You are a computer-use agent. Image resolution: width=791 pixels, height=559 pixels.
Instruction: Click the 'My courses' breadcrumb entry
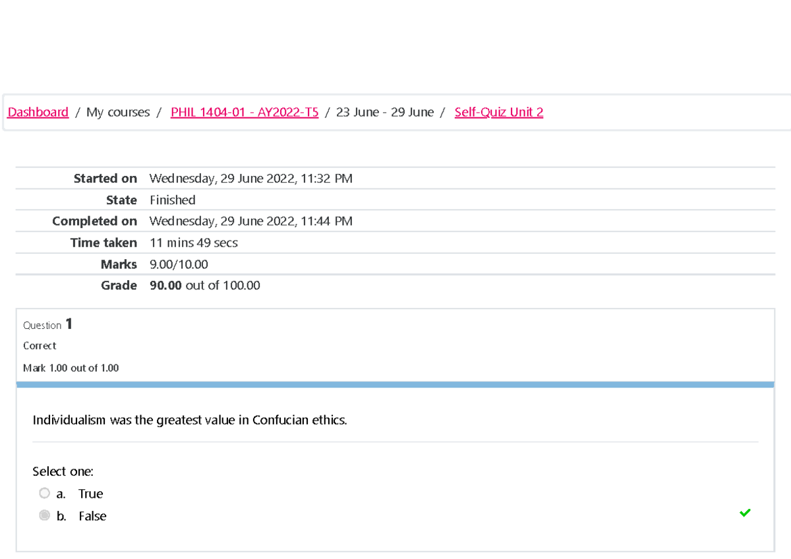pos(117,112)
